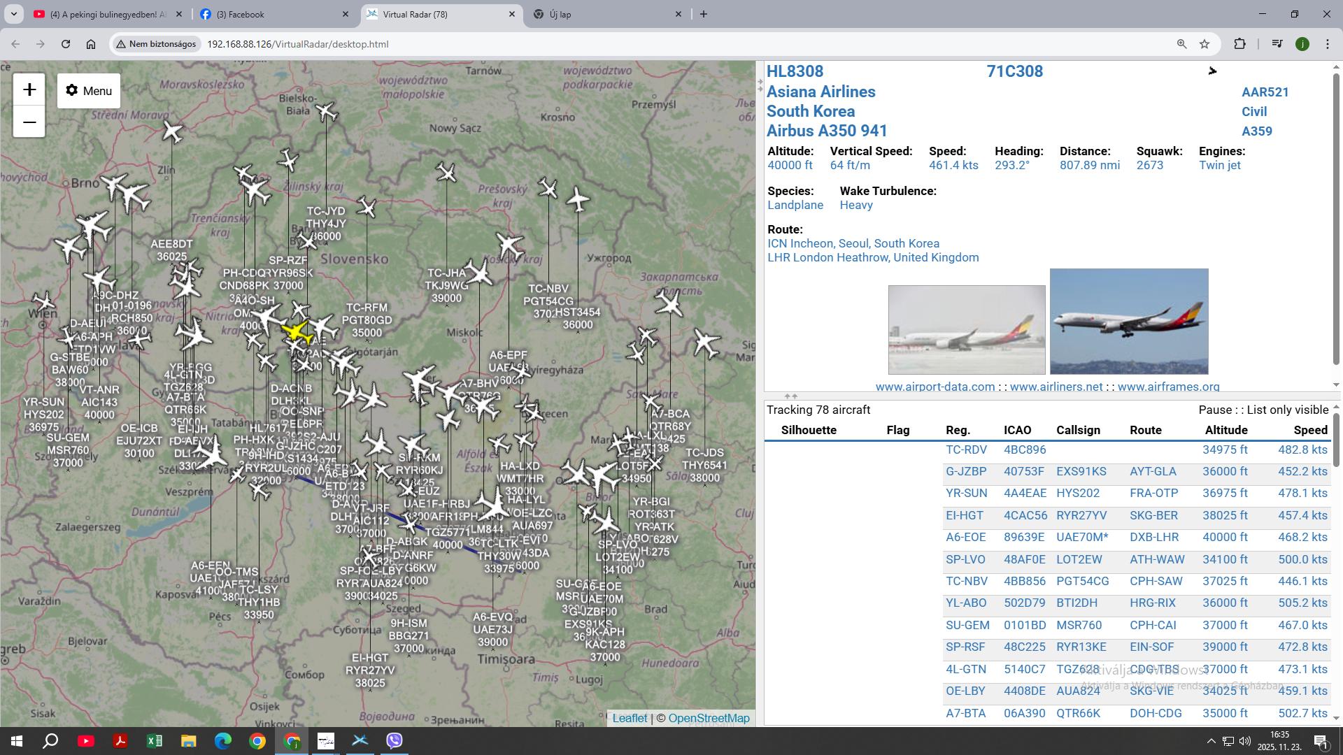Click the aircraft list vertical scrollbar thumb

point(1336,440)
